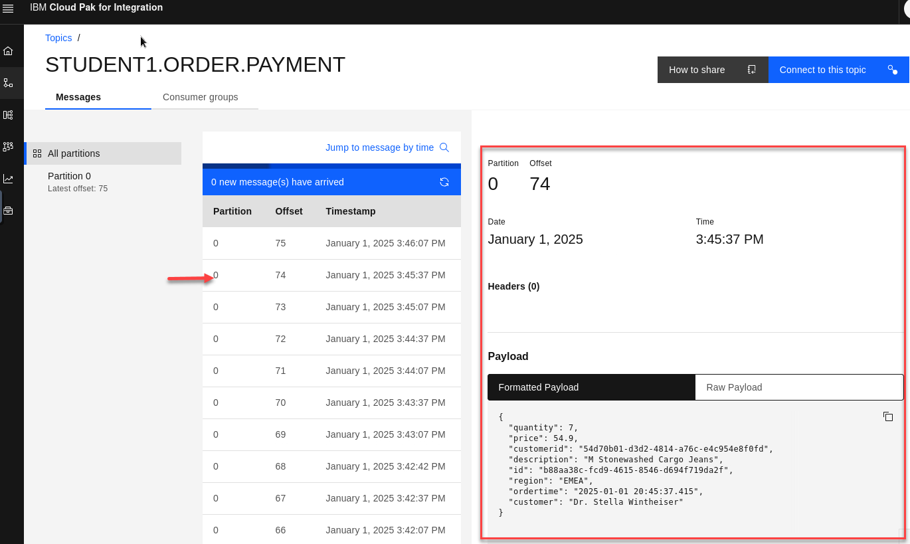
Task: Select All partitions in the list
Action: pos(103,153)
